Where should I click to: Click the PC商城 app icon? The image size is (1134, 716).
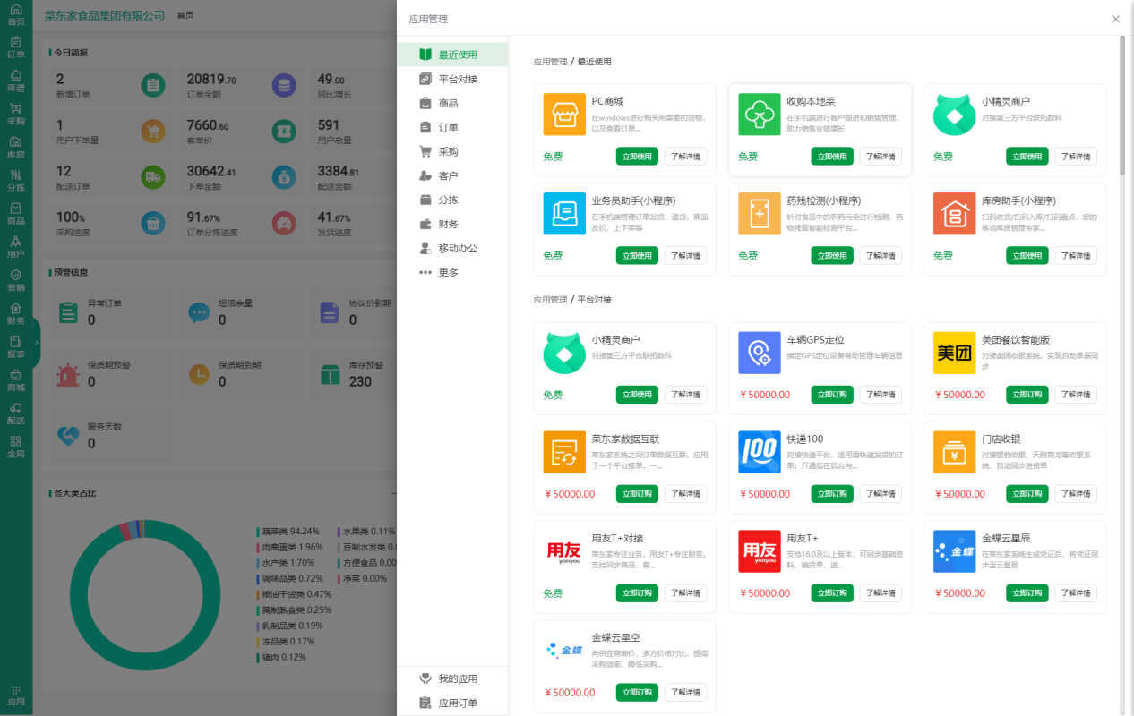564,115
